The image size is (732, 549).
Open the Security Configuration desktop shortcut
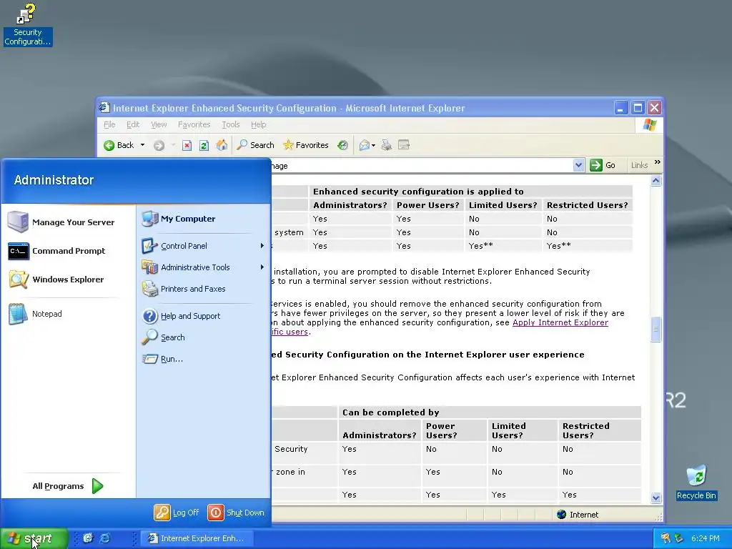coord(28,24)
